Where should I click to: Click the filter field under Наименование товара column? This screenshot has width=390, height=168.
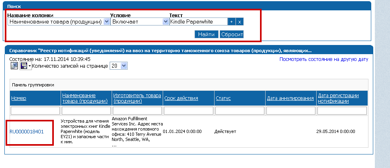pos(86,111)
